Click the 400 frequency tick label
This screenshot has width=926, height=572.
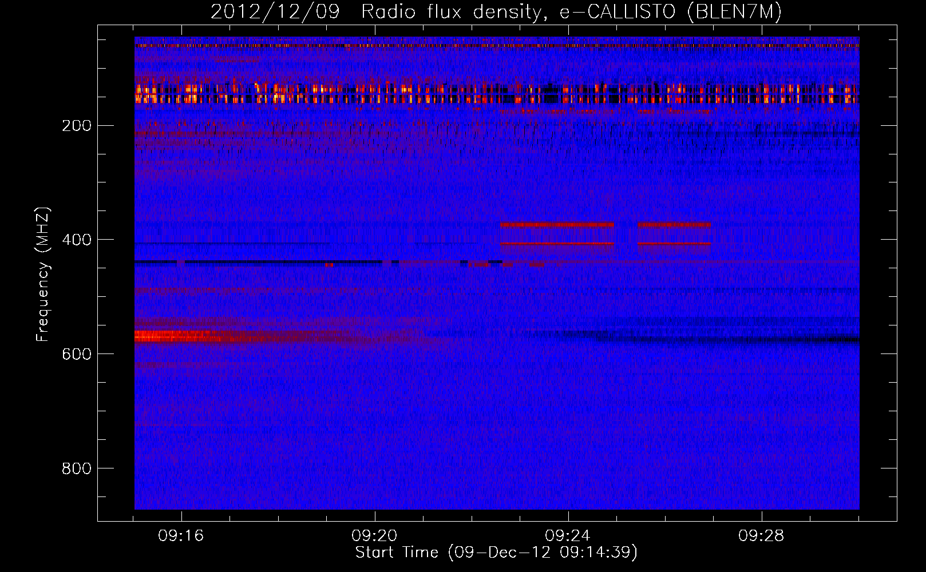point(77,240)
